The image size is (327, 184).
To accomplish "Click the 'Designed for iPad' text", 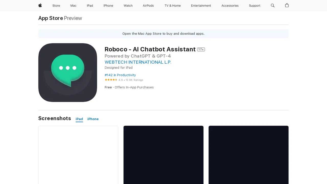I will pos(119,68).
